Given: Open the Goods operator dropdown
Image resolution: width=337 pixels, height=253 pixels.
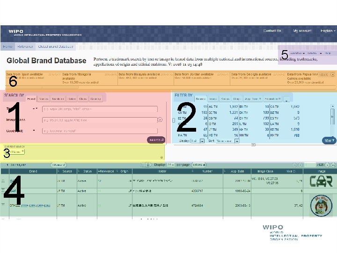Looking at the screenshot, I should [x=34, y=131].
